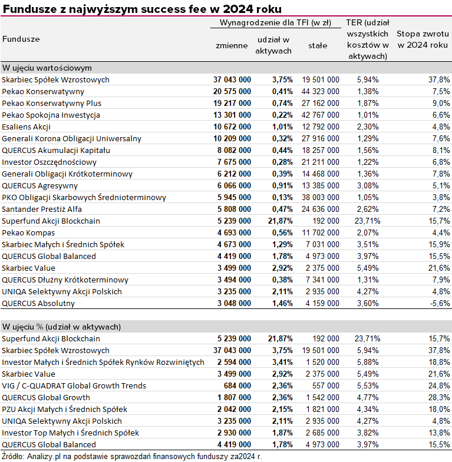
Task: Select the 'Pekao Konserwatywny Plus' fund name
Action: (51, 103)
